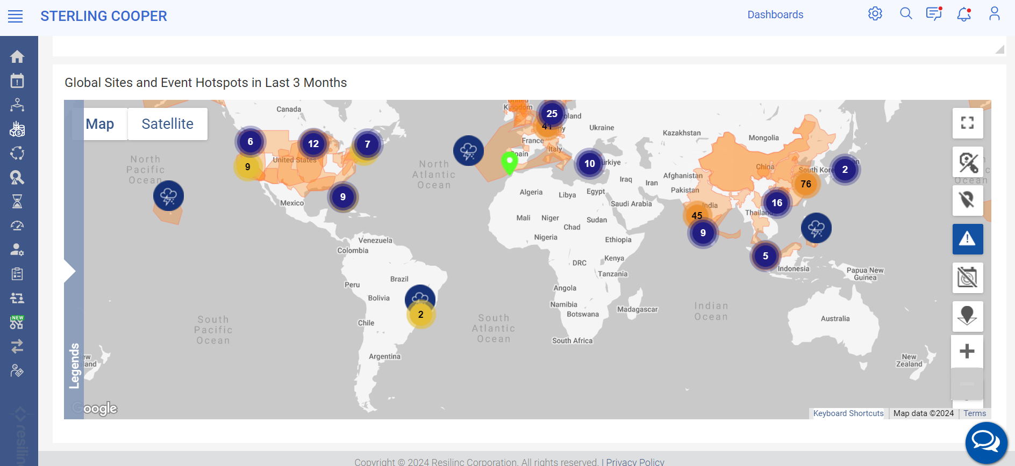Image resolution: width=1015 pixels, height=466 pixels.
Task: Open the messages icon in header
Action: pyautogui.click(x=934, y=14)
